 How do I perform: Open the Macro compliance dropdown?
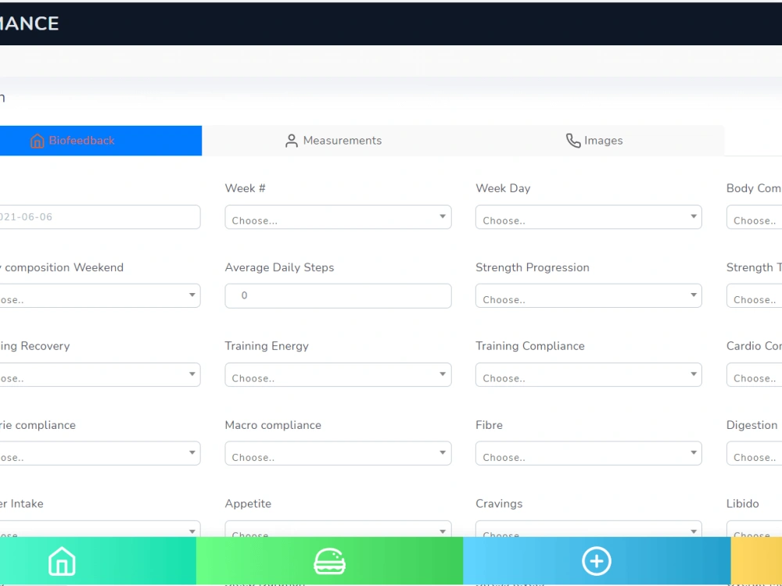tap(338, 453)
